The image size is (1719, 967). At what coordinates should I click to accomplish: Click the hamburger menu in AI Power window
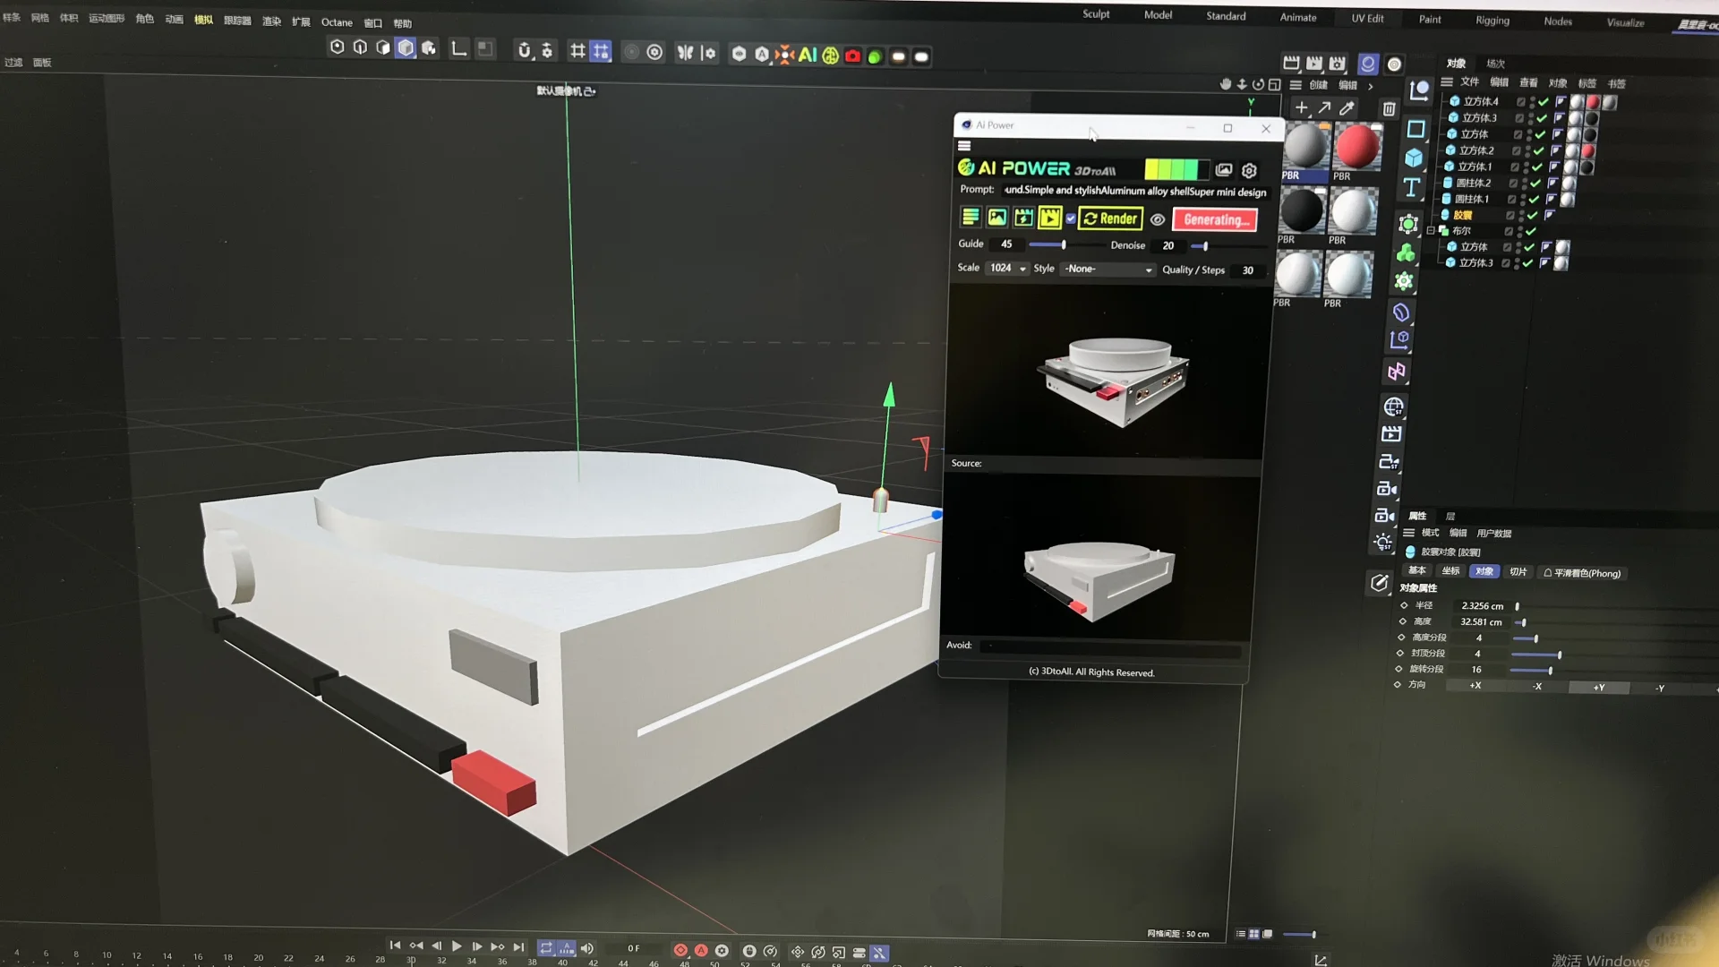[x=964, y=145]
